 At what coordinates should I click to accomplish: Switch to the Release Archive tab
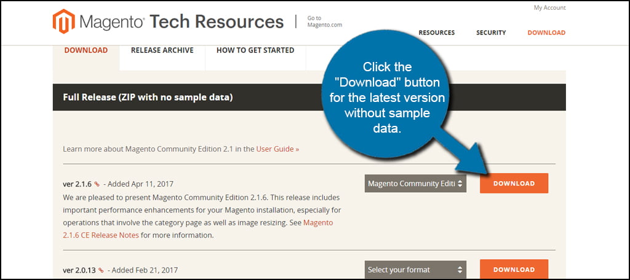162,50
